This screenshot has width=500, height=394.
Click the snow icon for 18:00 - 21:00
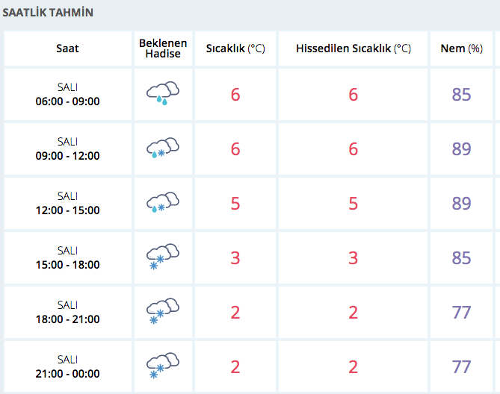(163, 312)
